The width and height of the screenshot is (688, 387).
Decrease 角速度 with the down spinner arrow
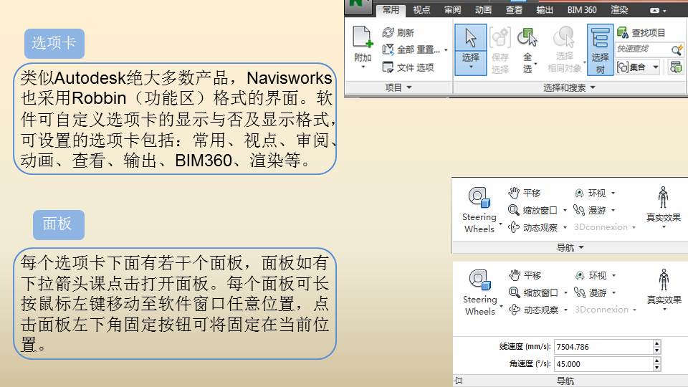click(x=657, y=367)
